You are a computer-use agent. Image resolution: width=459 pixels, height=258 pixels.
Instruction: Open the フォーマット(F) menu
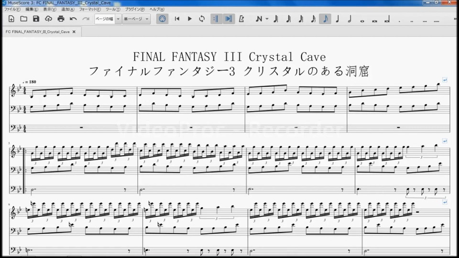coord(90,10)
